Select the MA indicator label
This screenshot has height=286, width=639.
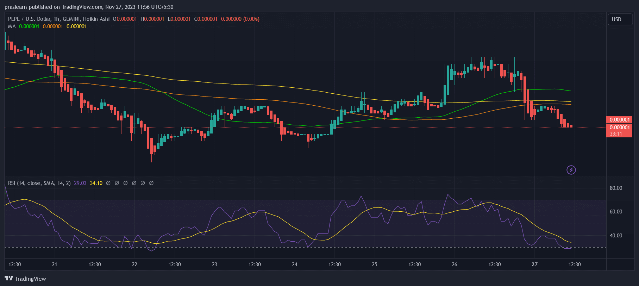tap(12, 26)
